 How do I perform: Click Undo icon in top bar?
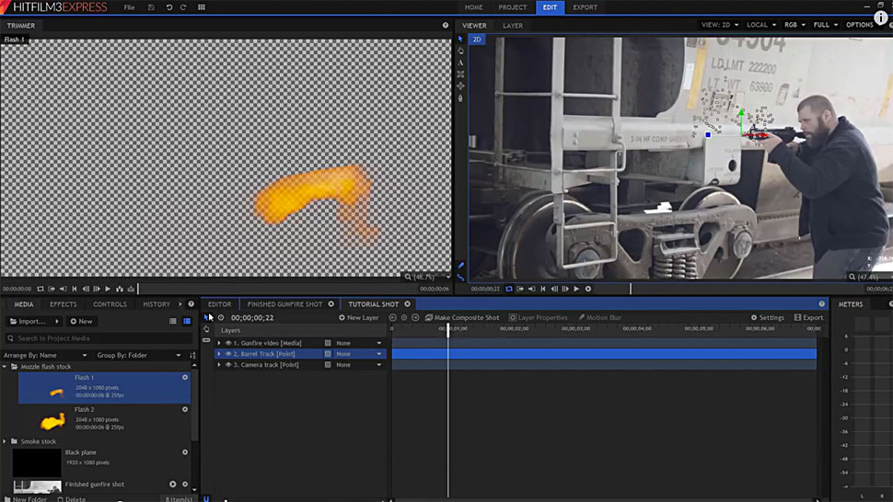169,7
